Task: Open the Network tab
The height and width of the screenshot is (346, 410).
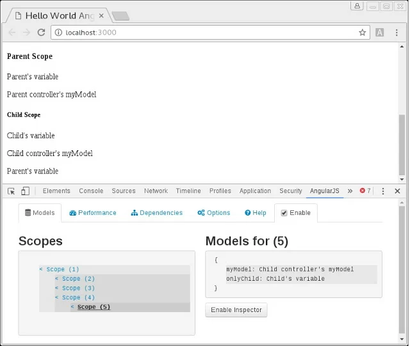Action: pyautogui.click(x=156, y=191)
